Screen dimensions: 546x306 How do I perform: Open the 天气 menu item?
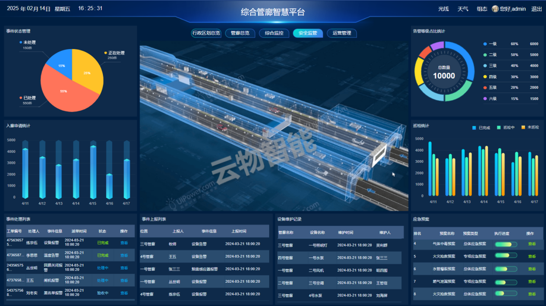tap(463, 9)
